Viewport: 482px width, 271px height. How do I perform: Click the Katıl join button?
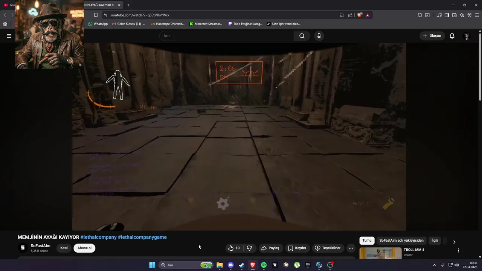coord(64,248)
